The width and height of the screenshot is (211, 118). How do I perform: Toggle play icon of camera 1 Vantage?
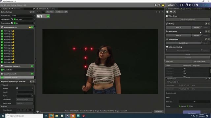[x=2, y=31]
